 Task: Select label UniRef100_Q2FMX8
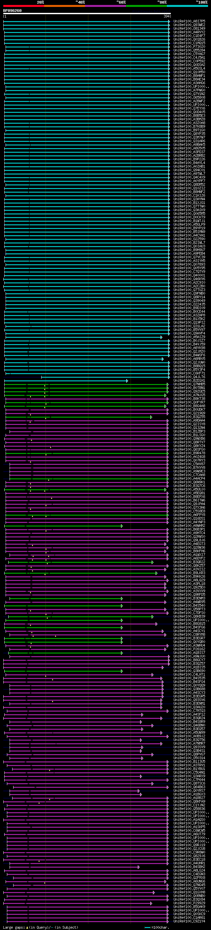pyautogui.click(x=189, y=878)
